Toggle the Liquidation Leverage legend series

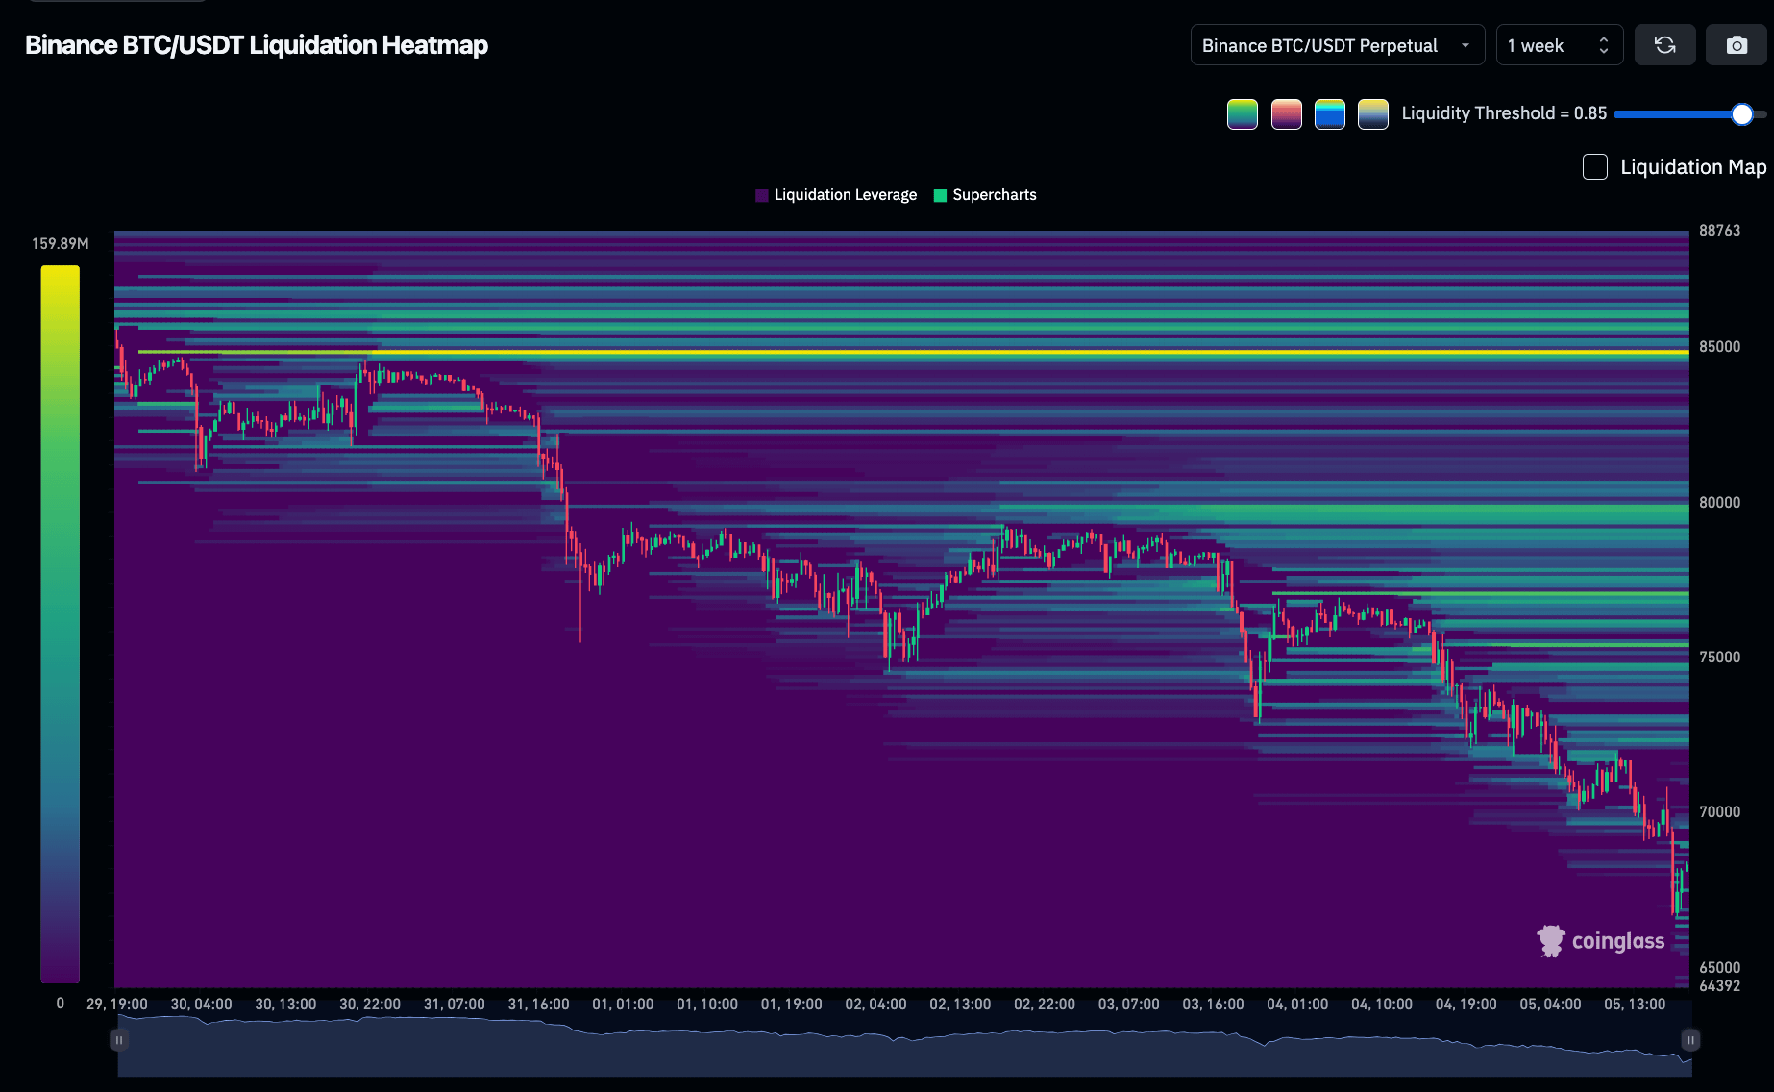tap(836, 195)
